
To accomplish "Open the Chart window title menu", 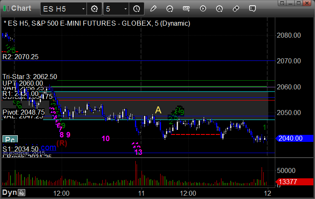I will [21, 8].
